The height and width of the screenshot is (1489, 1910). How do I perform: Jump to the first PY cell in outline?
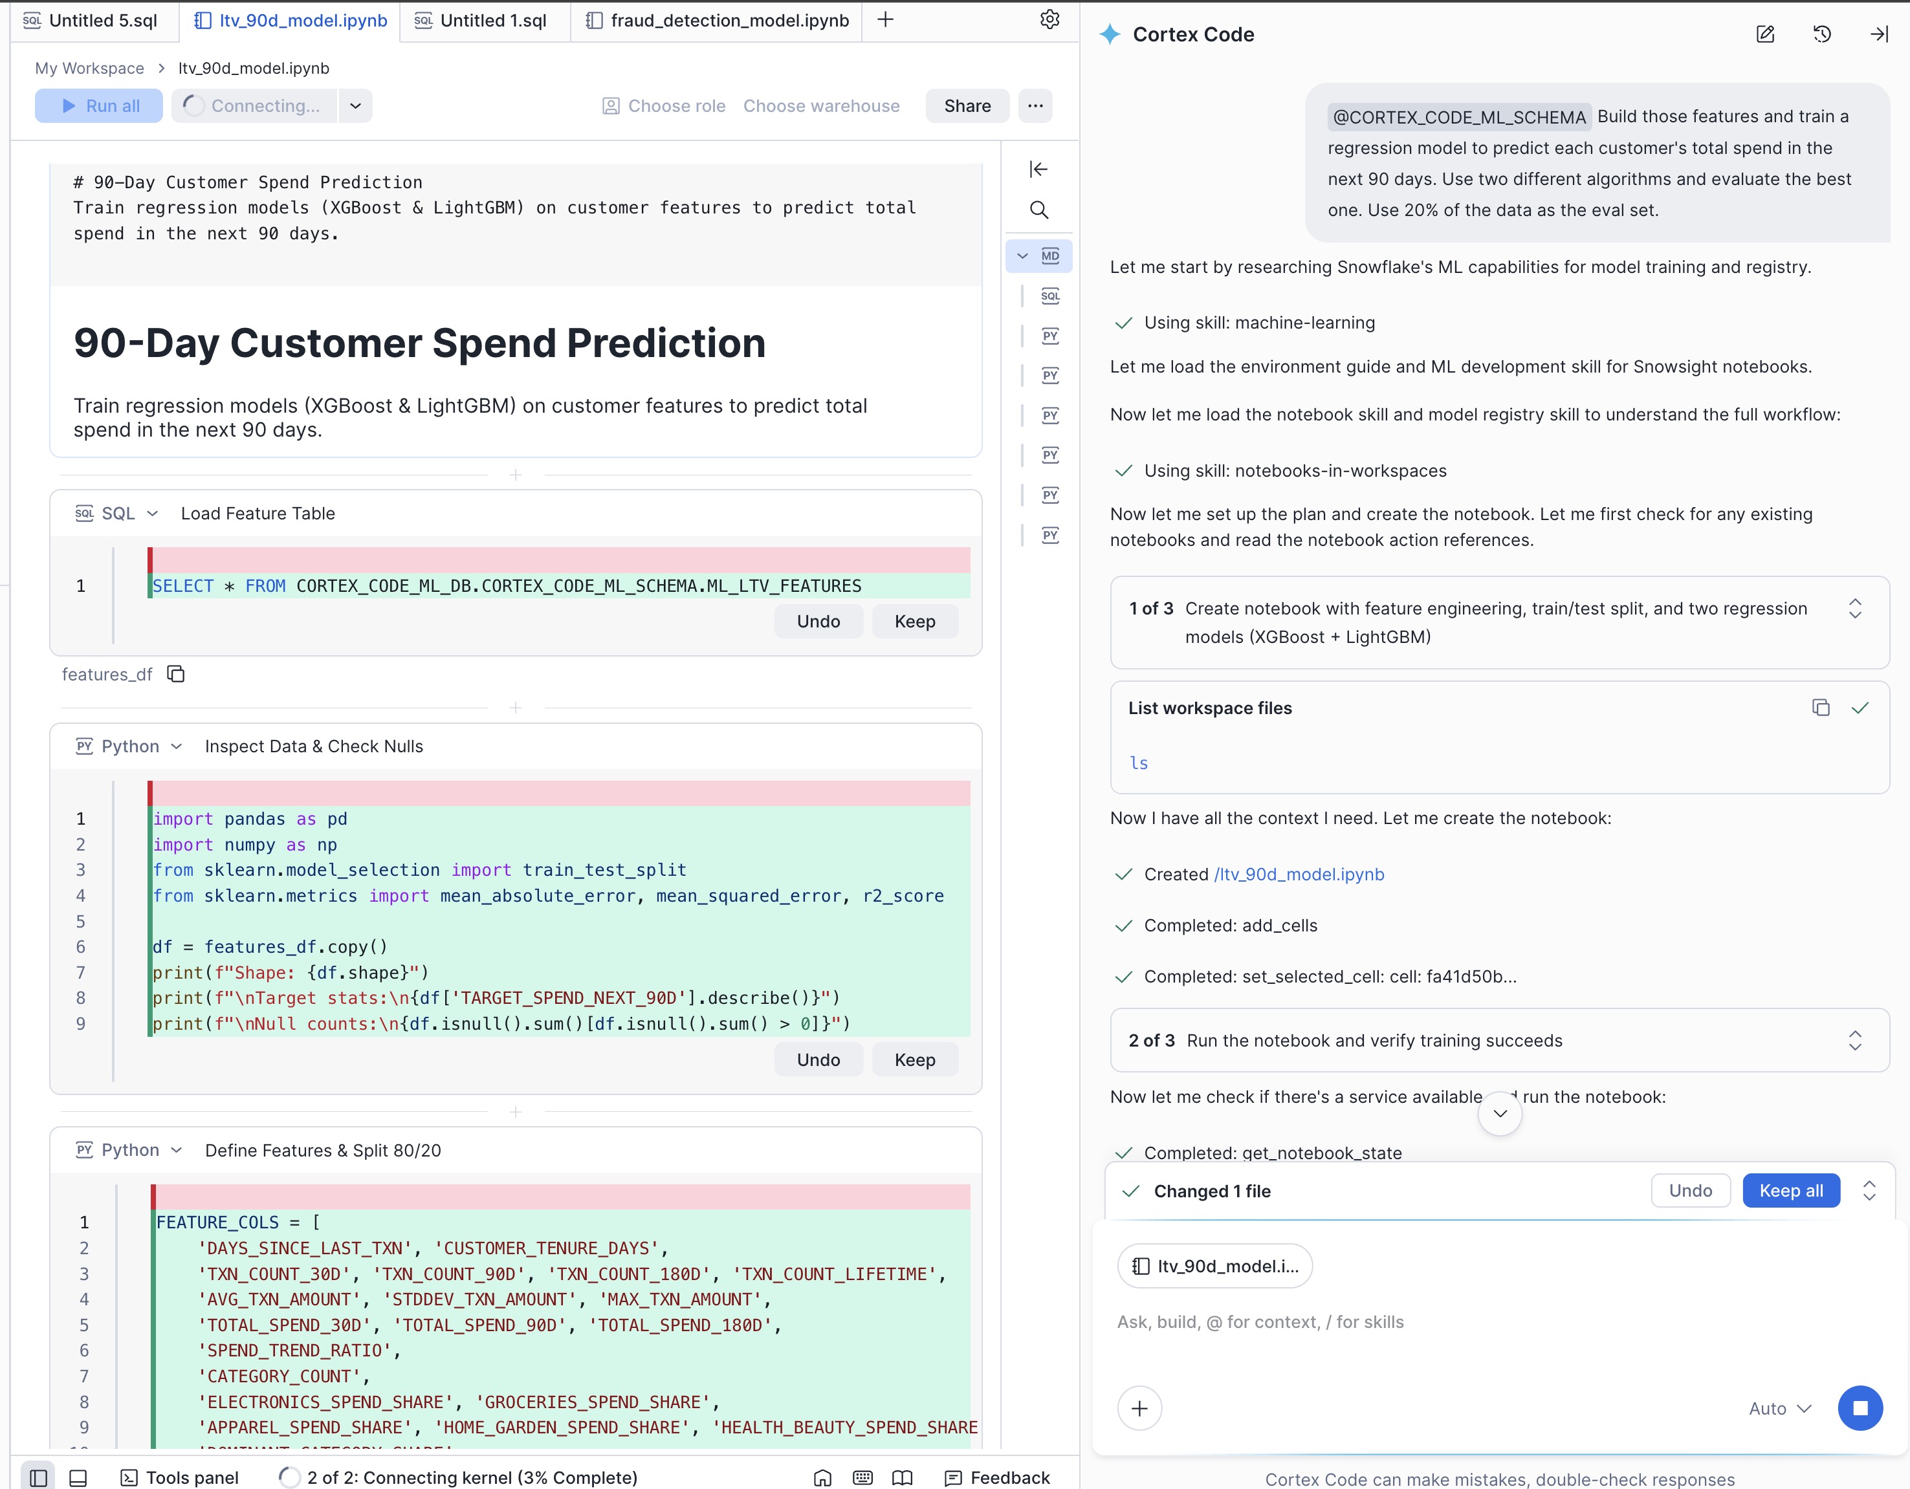pyautogui.click(x=1050, y=336)
